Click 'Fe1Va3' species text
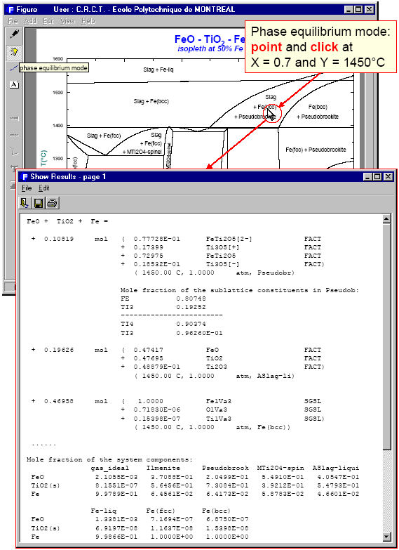 219,401
